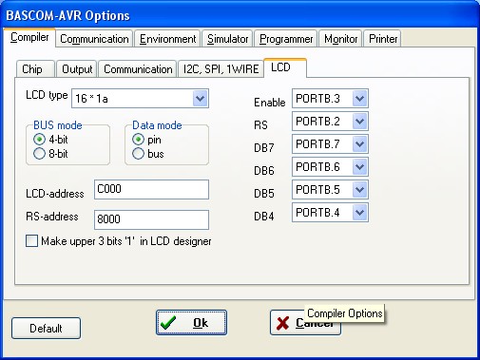
Task: Switch to the I2C, SPI, 1WIRE tab
Action: point(221,68)
